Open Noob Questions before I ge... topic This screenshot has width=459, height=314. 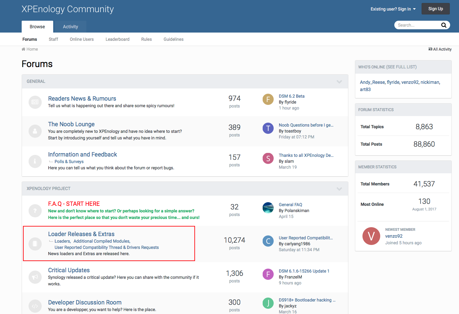click(306, 125)
